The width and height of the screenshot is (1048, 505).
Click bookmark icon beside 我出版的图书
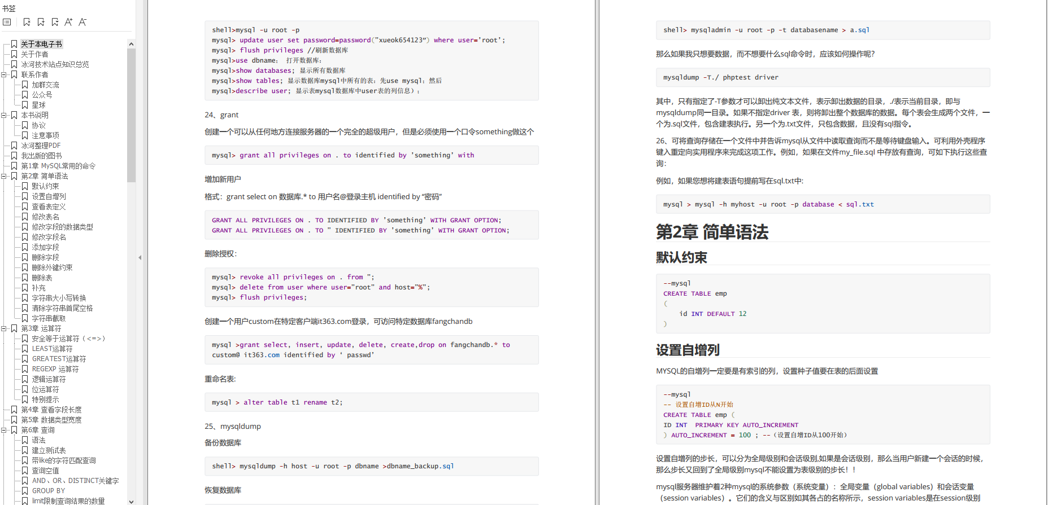coord(14,156)
